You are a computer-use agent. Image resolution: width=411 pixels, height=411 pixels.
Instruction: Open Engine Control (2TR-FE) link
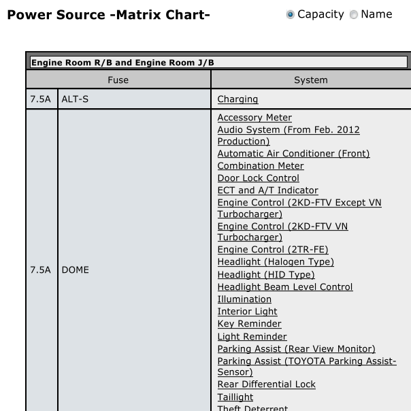[x=273, y=250]
